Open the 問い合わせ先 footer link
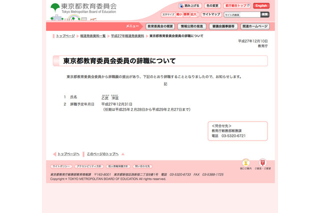This screenshot has width=320, height=213. pyautogui.click(x=142, y=166)
